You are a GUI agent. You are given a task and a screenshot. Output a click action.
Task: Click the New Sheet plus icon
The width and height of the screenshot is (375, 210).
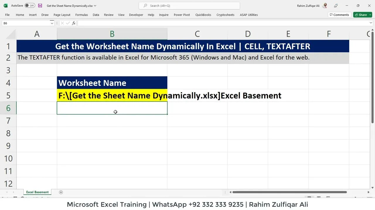(61, 192)
